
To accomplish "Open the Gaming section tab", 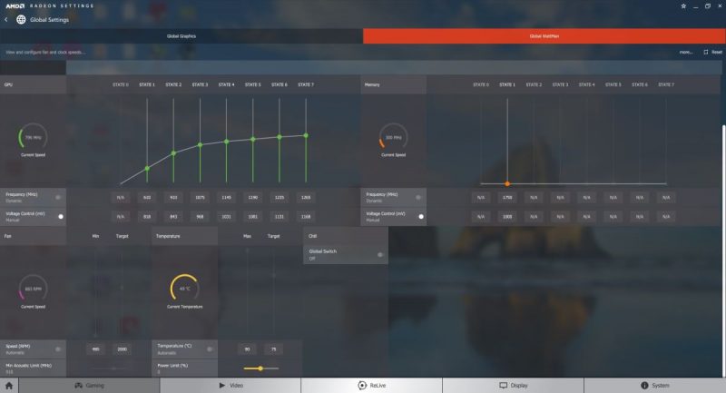I will click(x=89, y=385).
